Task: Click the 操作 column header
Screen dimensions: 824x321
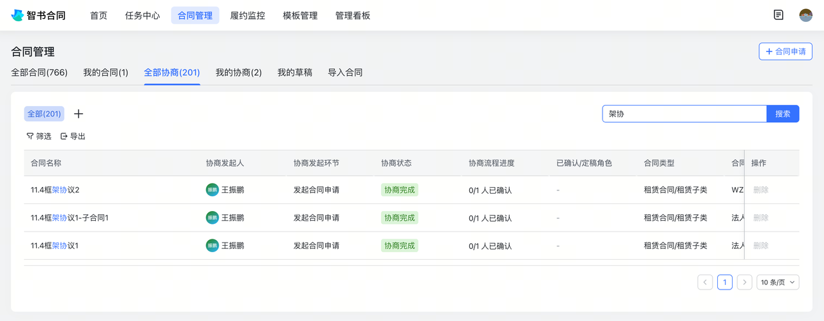Action: 759,163
